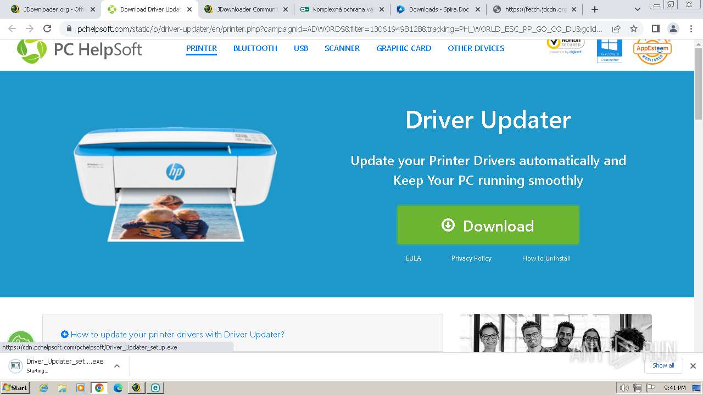
Task: Expand the tab search chevron
Action: point(638,9)
